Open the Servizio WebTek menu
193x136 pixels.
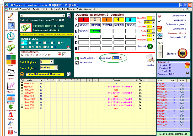(58, 9)
